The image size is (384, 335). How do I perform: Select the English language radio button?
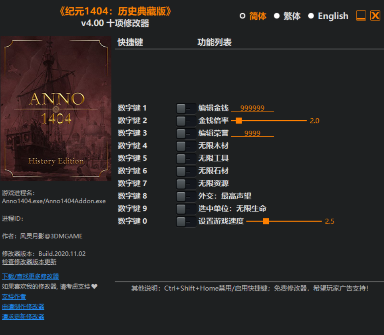click(311, 16)
